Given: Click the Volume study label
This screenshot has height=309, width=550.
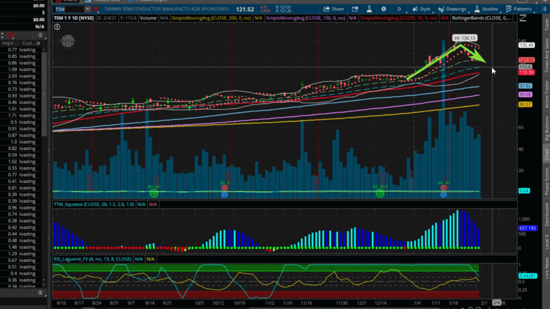Looking at the screenshot, I should [x=148, y=18].
